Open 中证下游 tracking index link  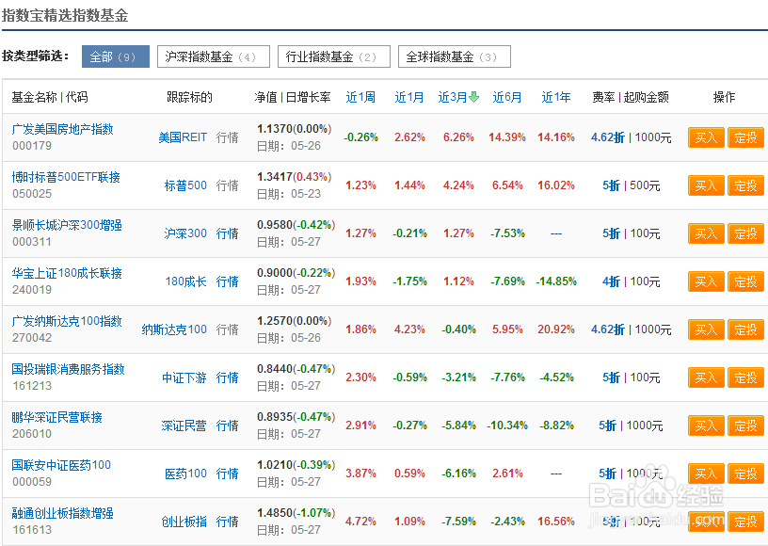point(184,377)
